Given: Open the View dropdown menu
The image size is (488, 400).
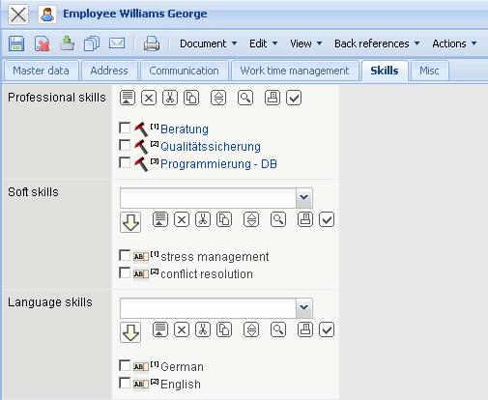Looking at the screenshot, I should click(305, 43).
